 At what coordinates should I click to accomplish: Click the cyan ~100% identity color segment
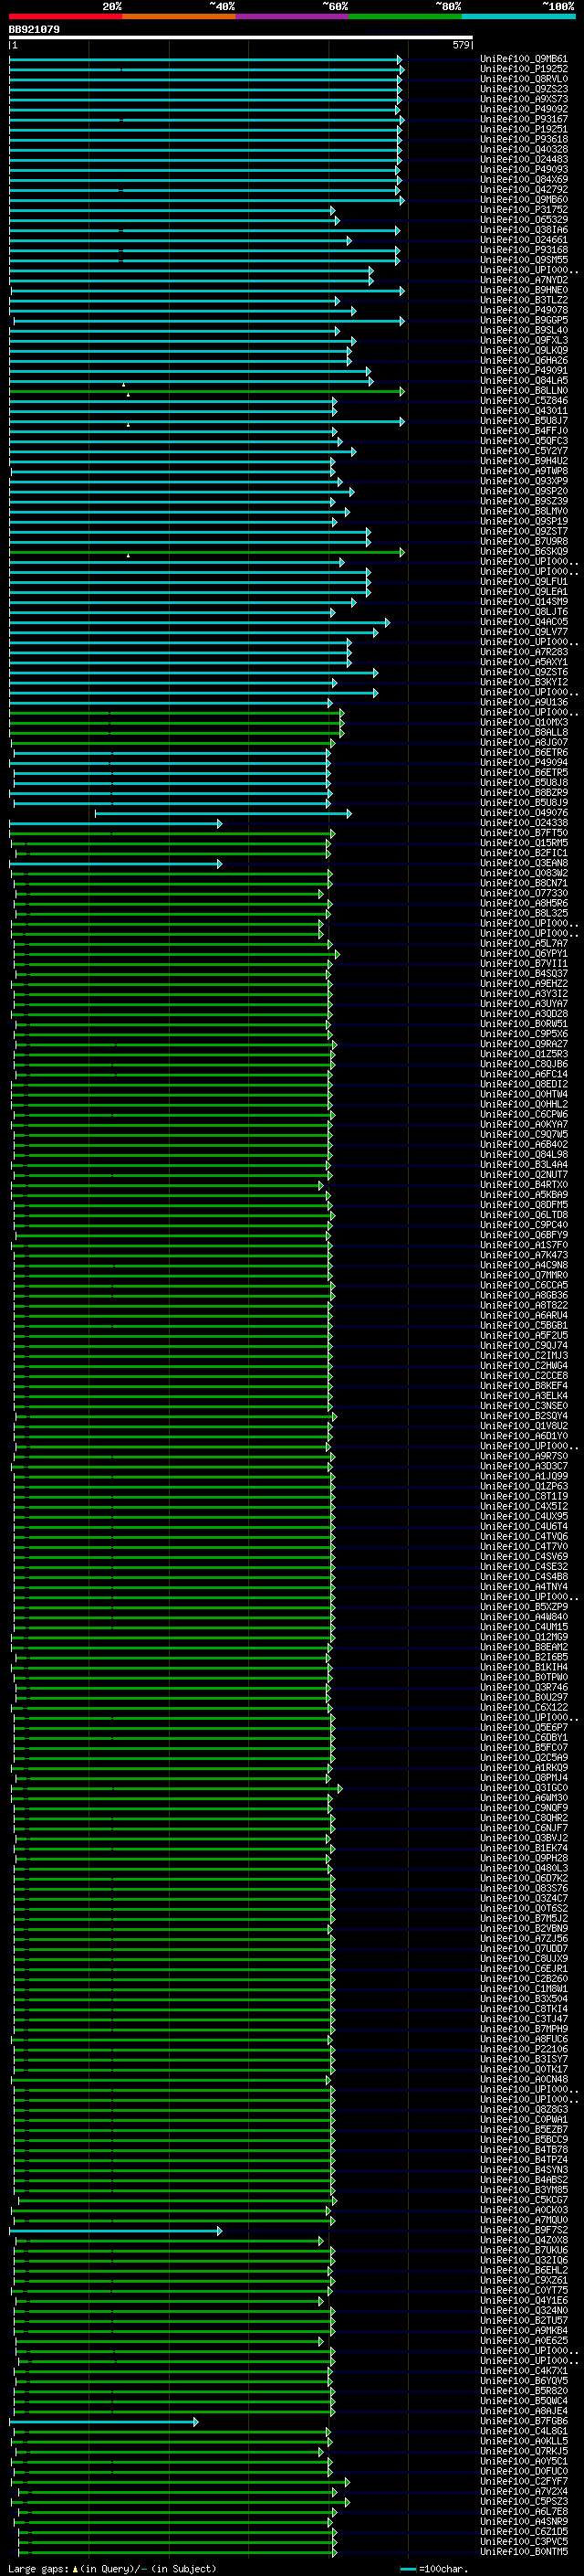(x=517, y=16)
